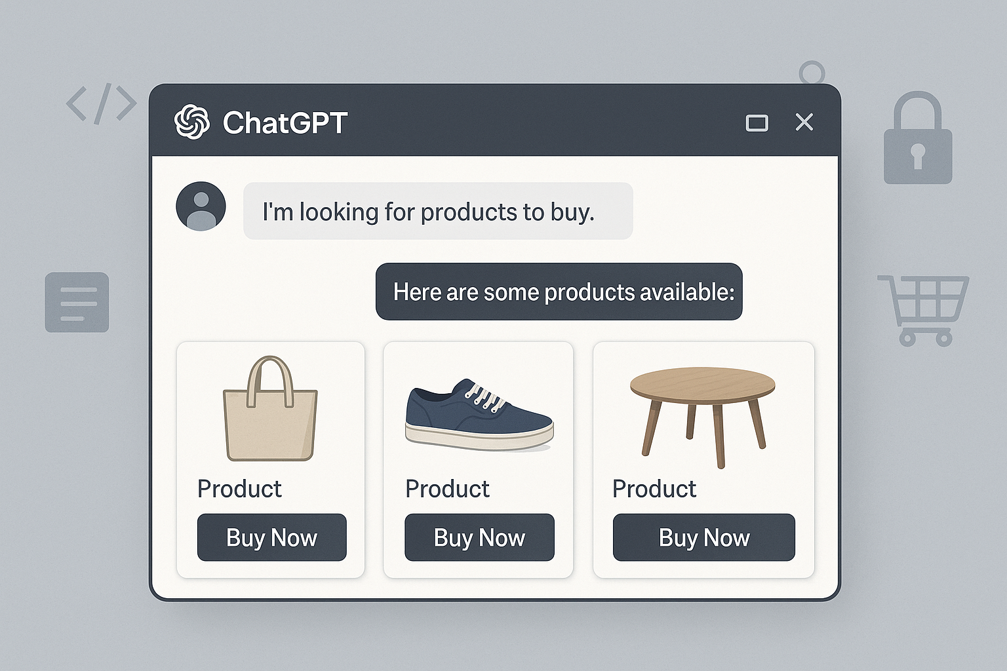Screen dimensions: 1007x671
Task: Click the padlock icon
Action: [917, 139]
